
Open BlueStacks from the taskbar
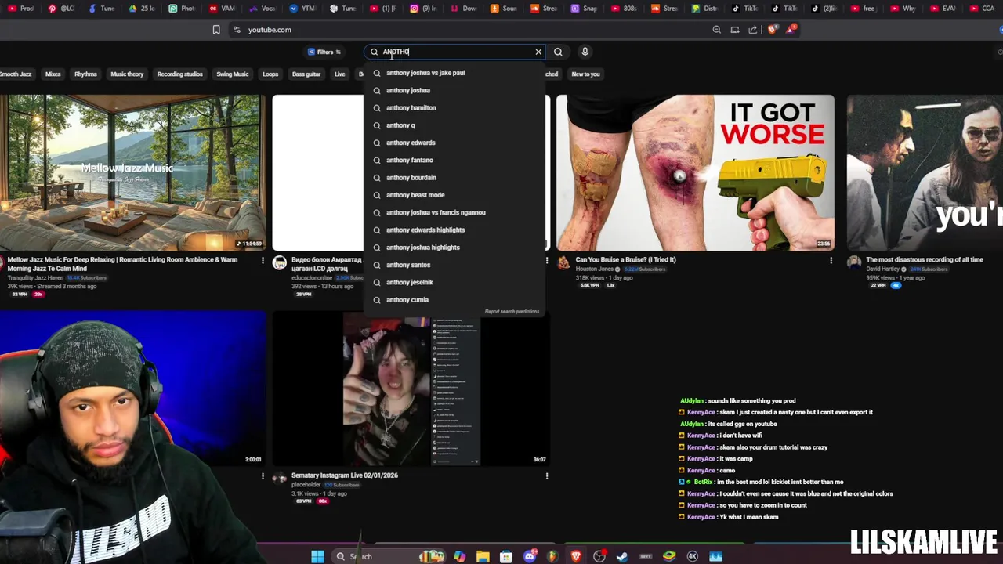pyautogui.click(x=669, y=556)
